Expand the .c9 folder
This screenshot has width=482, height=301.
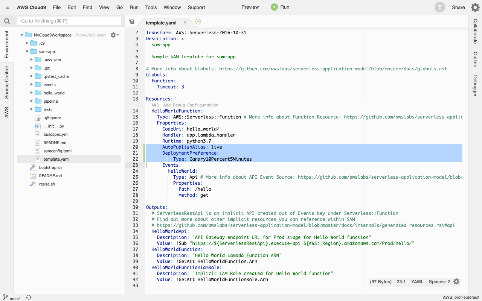(x=27, y=43)
